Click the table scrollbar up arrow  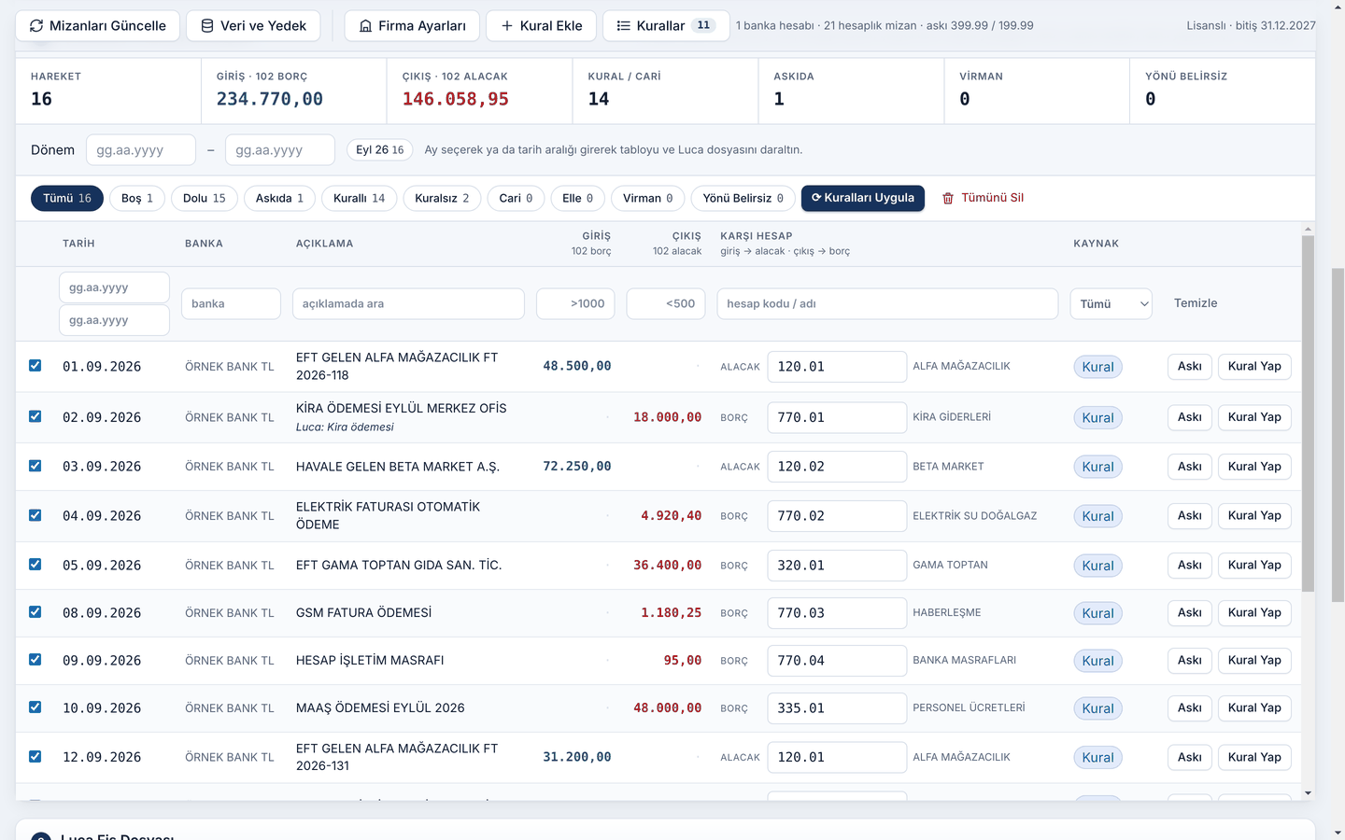tap(1308, 229)
